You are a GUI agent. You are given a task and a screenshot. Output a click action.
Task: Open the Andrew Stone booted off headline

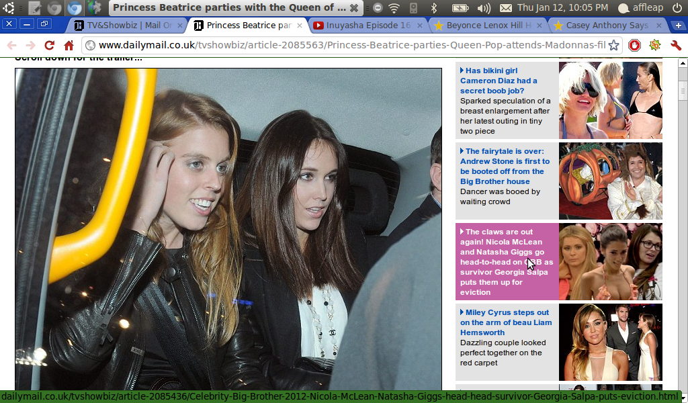tap(505, 166)
